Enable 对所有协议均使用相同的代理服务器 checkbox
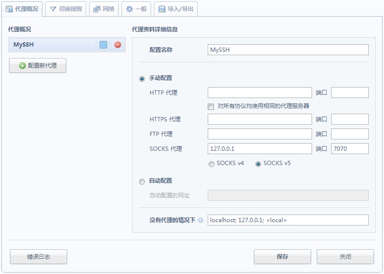Image resolution: width=384 pixels, height=274 pixels. [x=211, y=106]
